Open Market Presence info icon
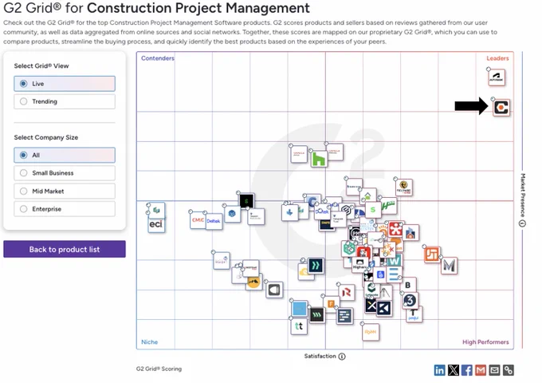 click(x=523, y=223)
